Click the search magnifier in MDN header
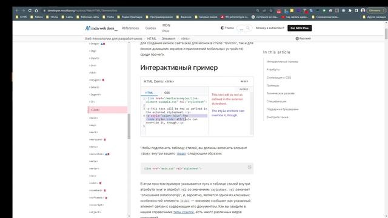388x218 pixels. (248, 28)
